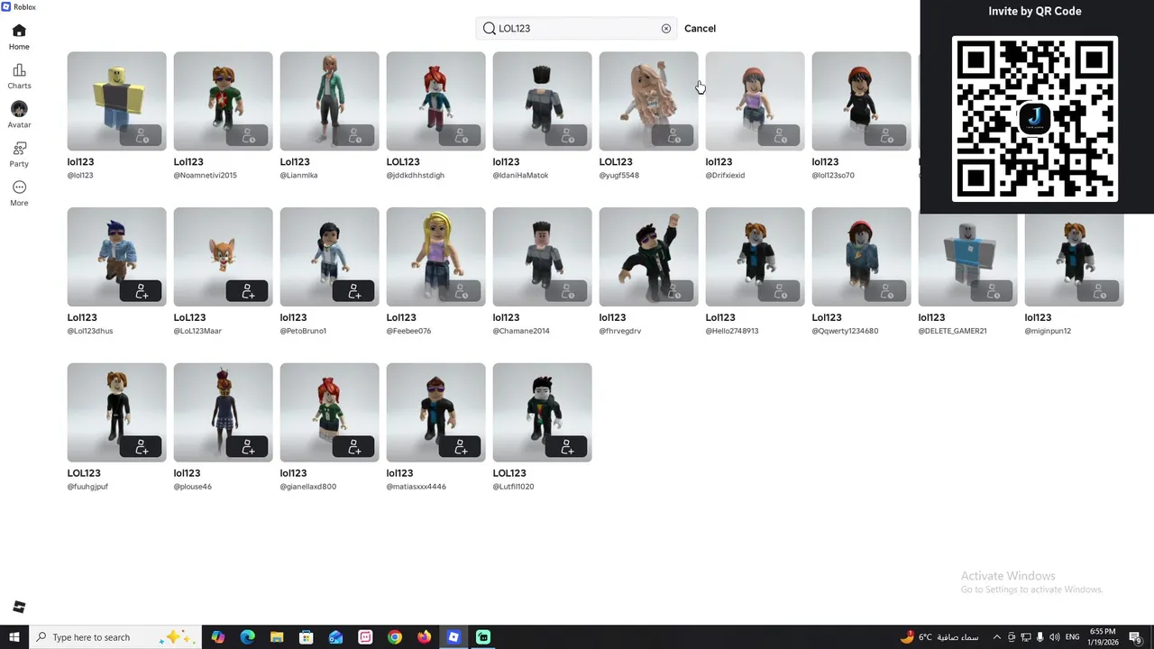Show hidden system tray icons

click(x=996, y=637)
